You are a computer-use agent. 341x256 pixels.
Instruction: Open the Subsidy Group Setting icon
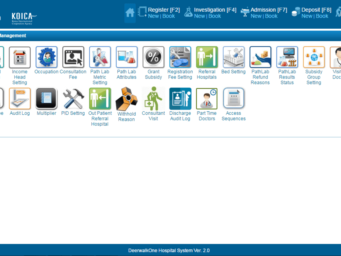[314, 57]
